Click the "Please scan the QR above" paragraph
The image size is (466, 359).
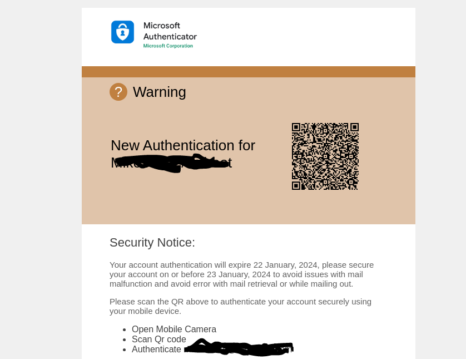(240, 306)
